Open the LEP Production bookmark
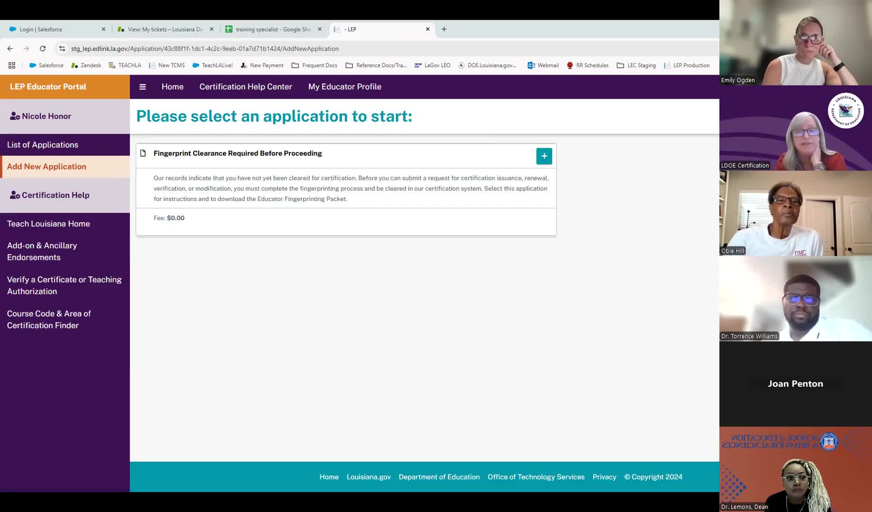This screenshot has height=512, width=872. [x=686, y=65]
